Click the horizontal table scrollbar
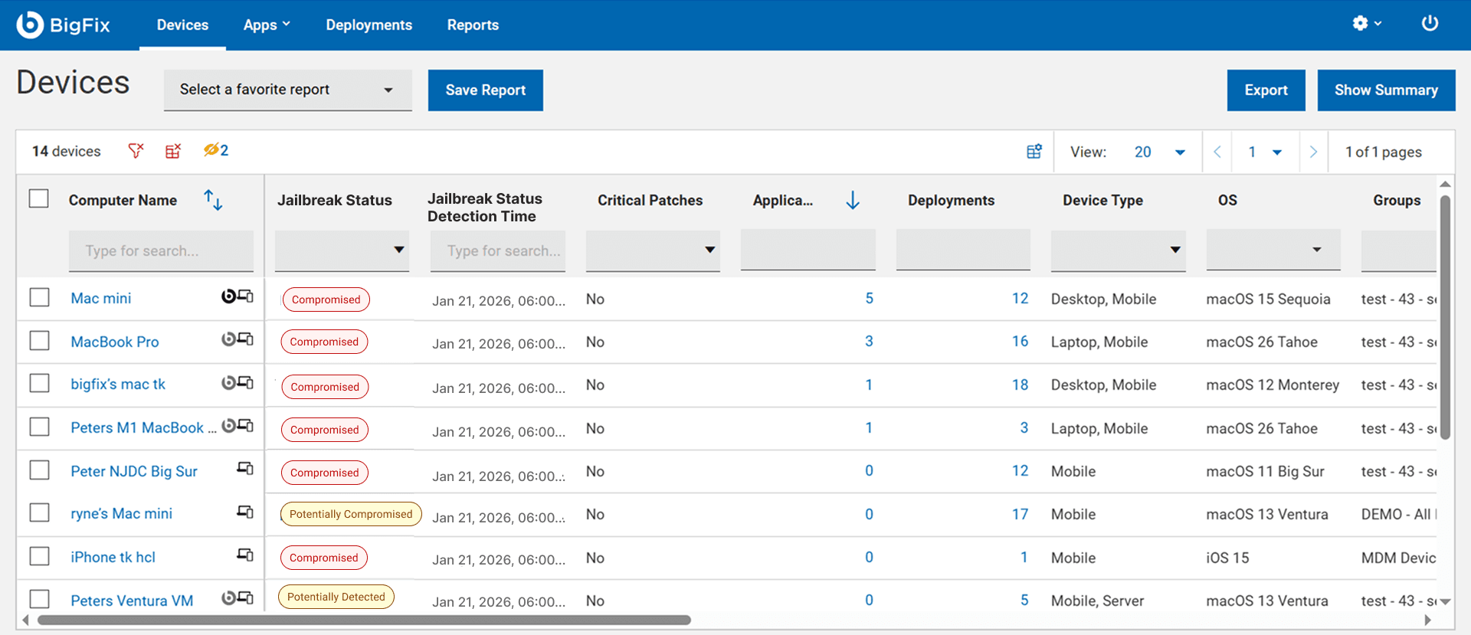Image resolution: width=1471 pixels, height=635 pixels. (364, 620)
